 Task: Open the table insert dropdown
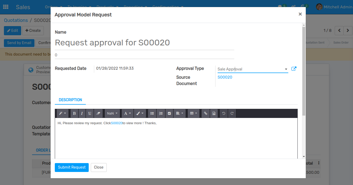193,114
